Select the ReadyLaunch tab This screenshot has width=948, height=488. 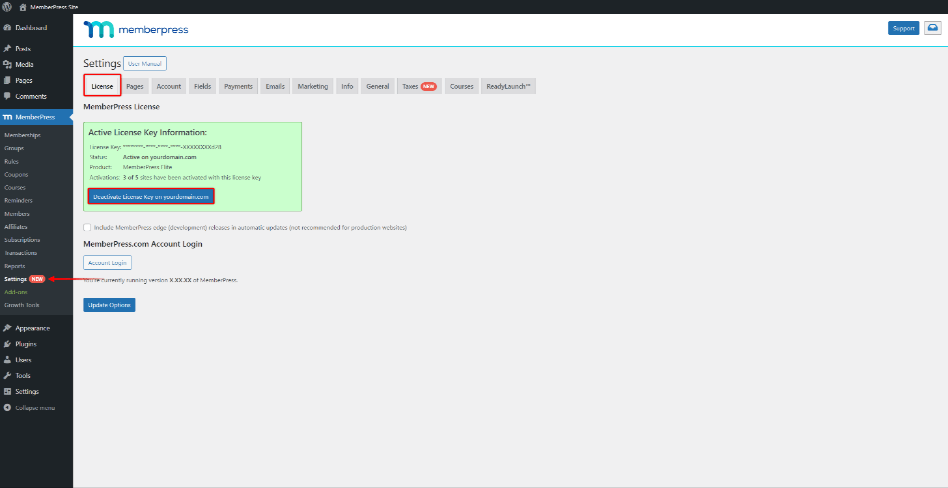[508, 86]
